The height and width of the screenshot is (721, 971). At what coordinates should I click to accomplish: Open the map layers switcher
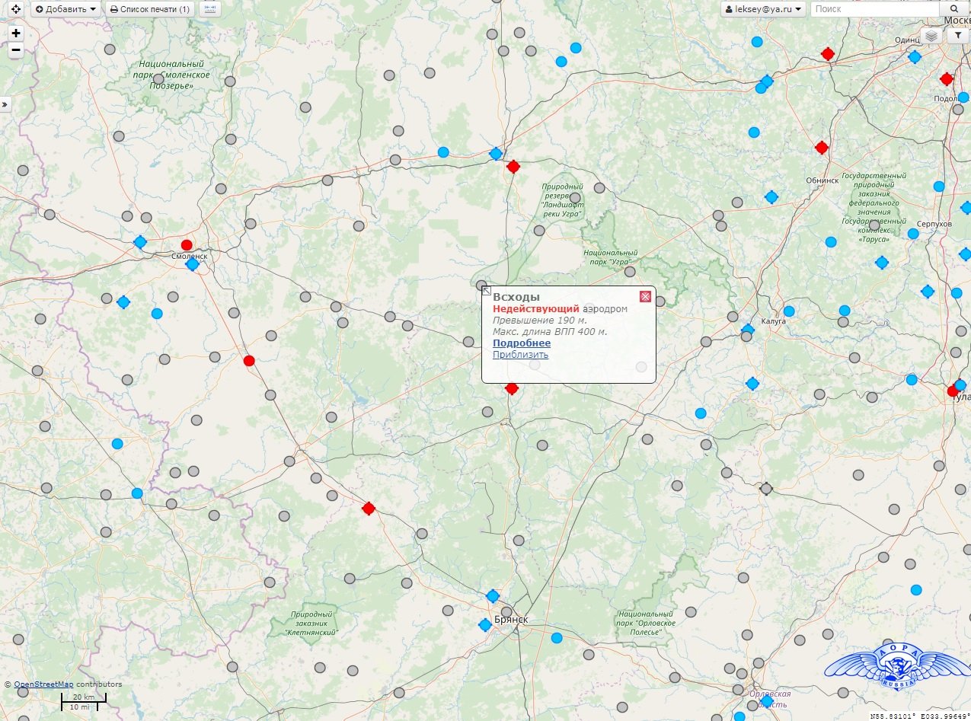pyautogui.click(x=932, y=36)
